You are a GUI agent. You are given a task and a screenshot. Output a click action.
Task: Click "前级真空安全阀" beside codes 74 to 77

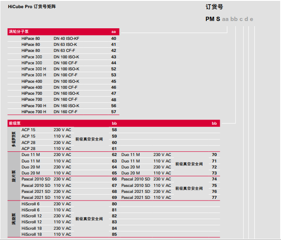pos(189,189)
